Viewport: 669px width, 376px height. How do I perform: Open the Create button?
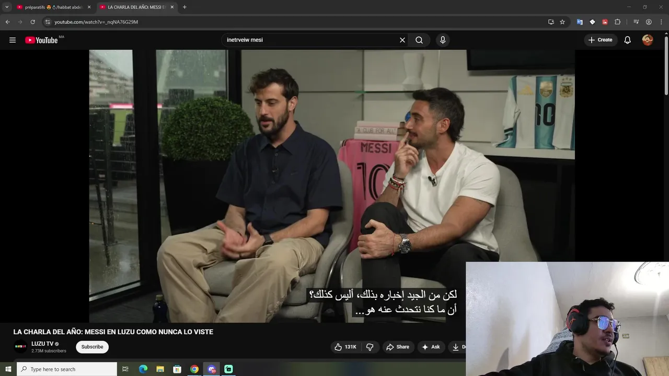[600, 40]
